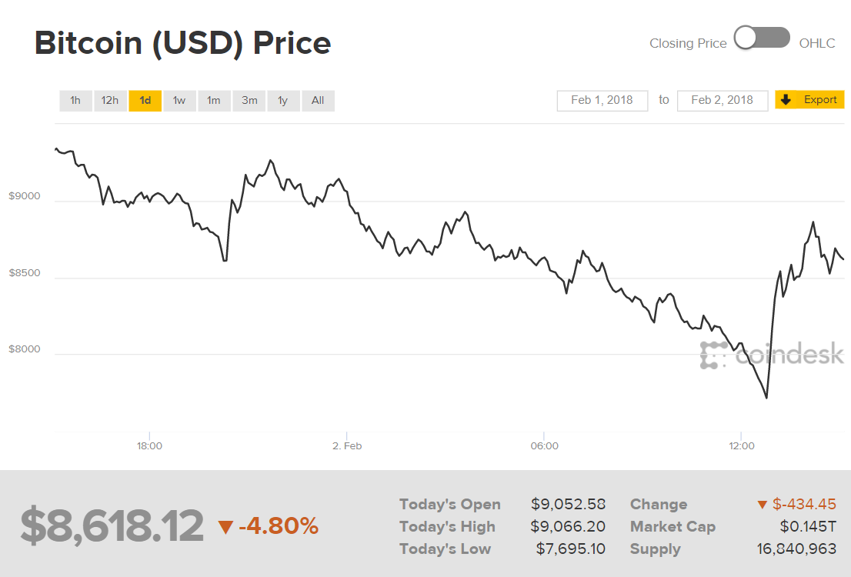Toggle back to Closing Price view

point(746,37)
